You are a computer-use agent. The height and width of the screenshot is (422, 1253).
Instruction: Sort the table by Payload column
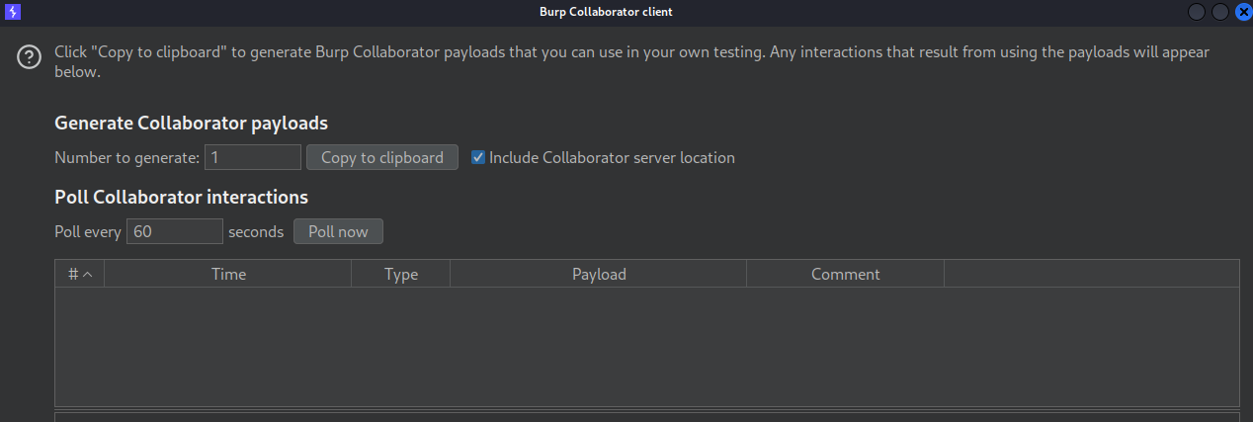tap(599, 274)
